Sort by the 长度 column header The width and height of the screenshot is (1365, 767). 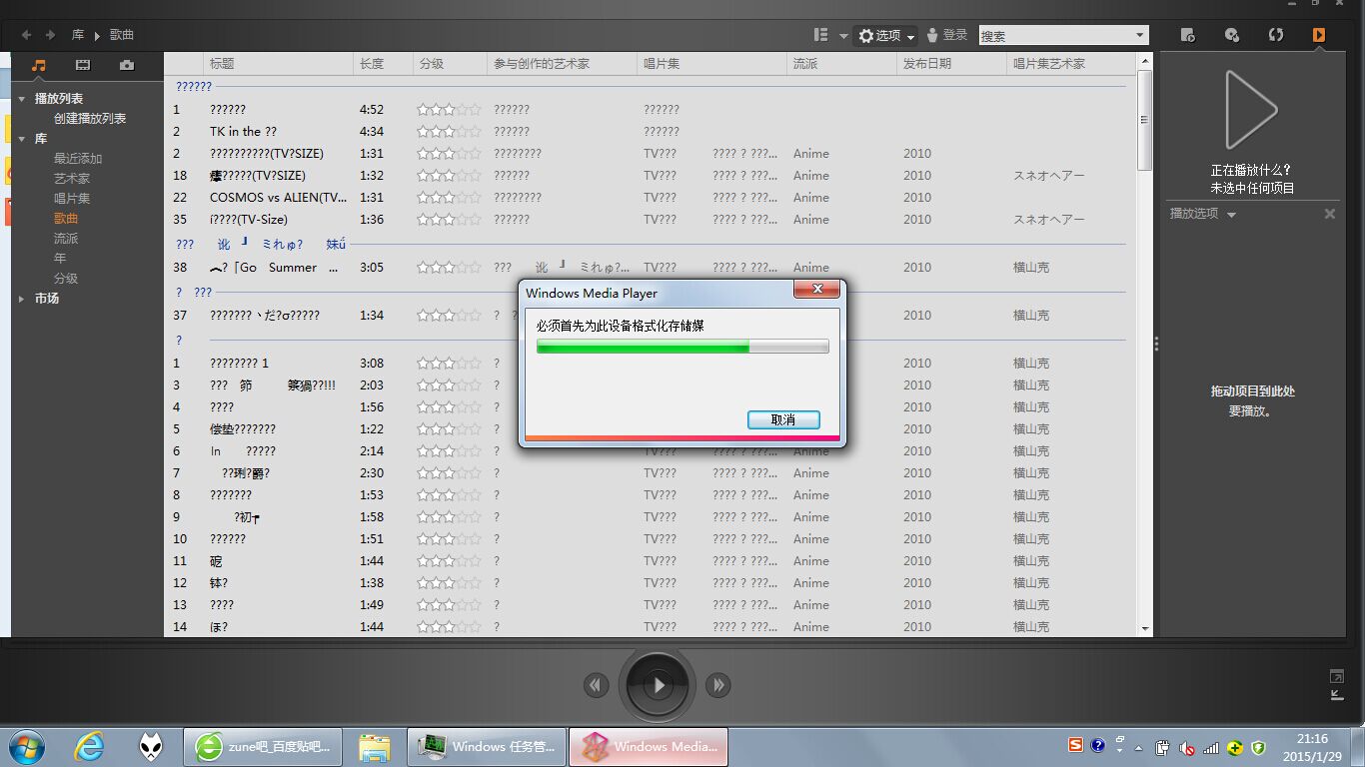pos(383,63)
